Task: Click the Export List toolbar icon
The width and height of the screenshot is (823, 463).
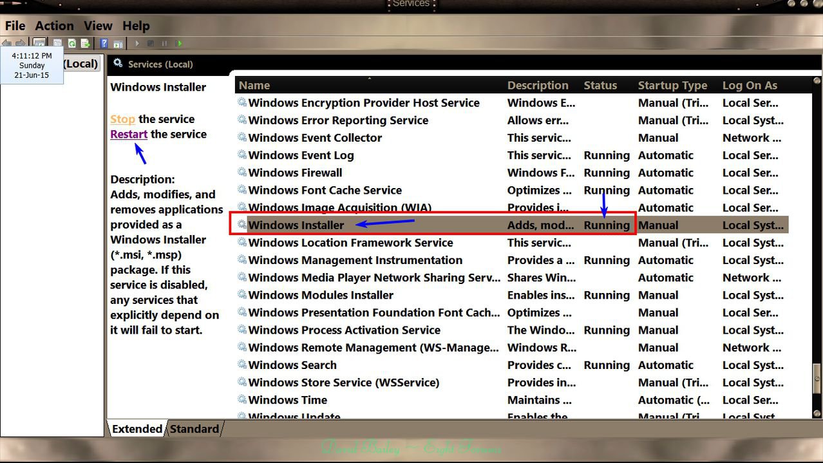Action: click(85, 43)
